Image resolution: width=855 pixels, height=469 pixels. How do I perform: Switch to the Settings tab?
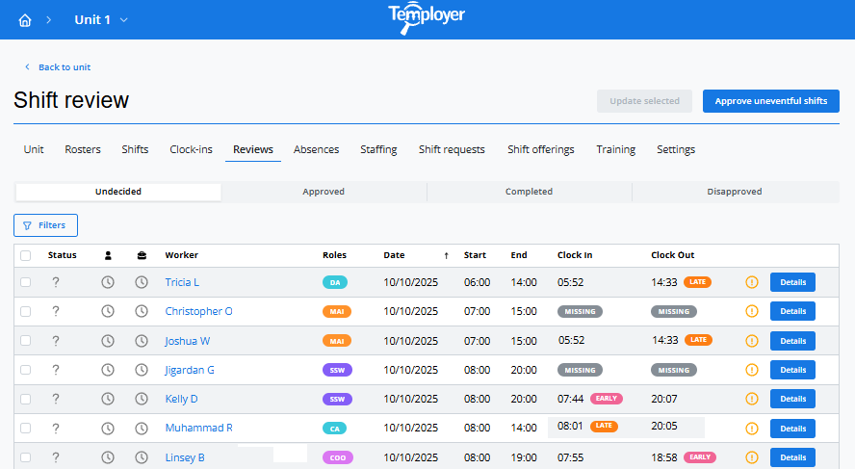[x=676, y=149]
